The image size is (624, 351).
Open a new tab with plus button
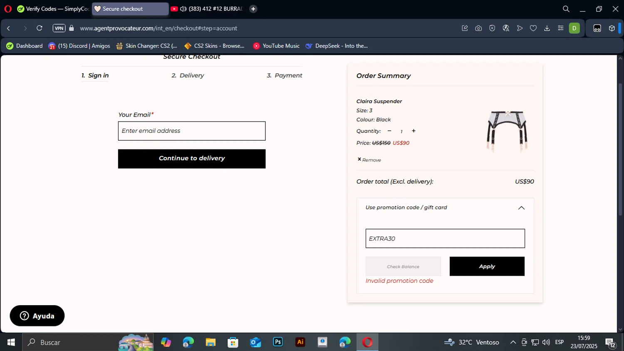253,9
